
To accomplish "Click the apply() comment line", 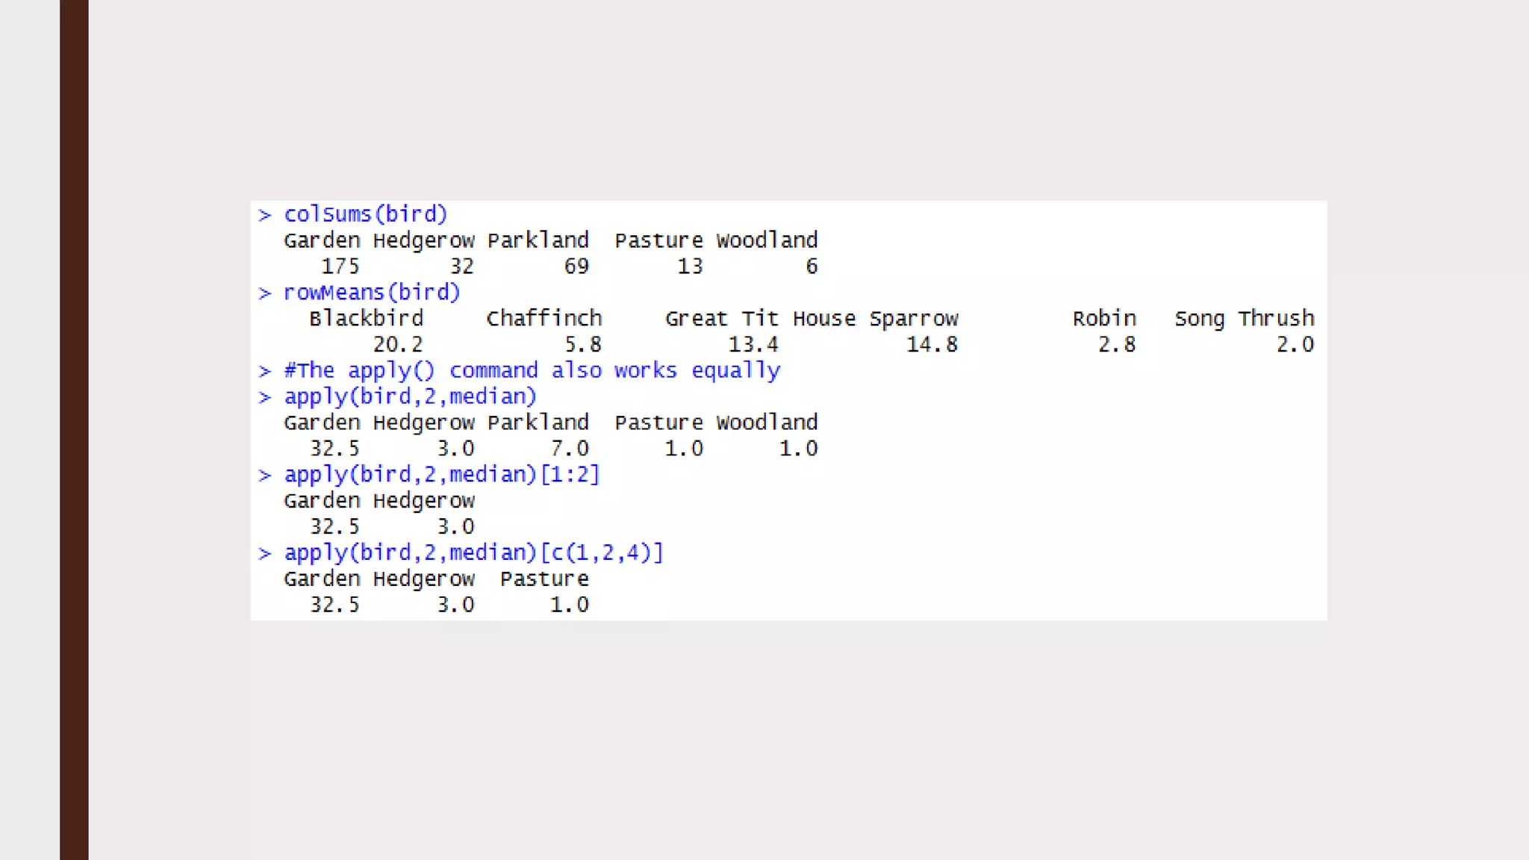I will (x=532, y=370).
